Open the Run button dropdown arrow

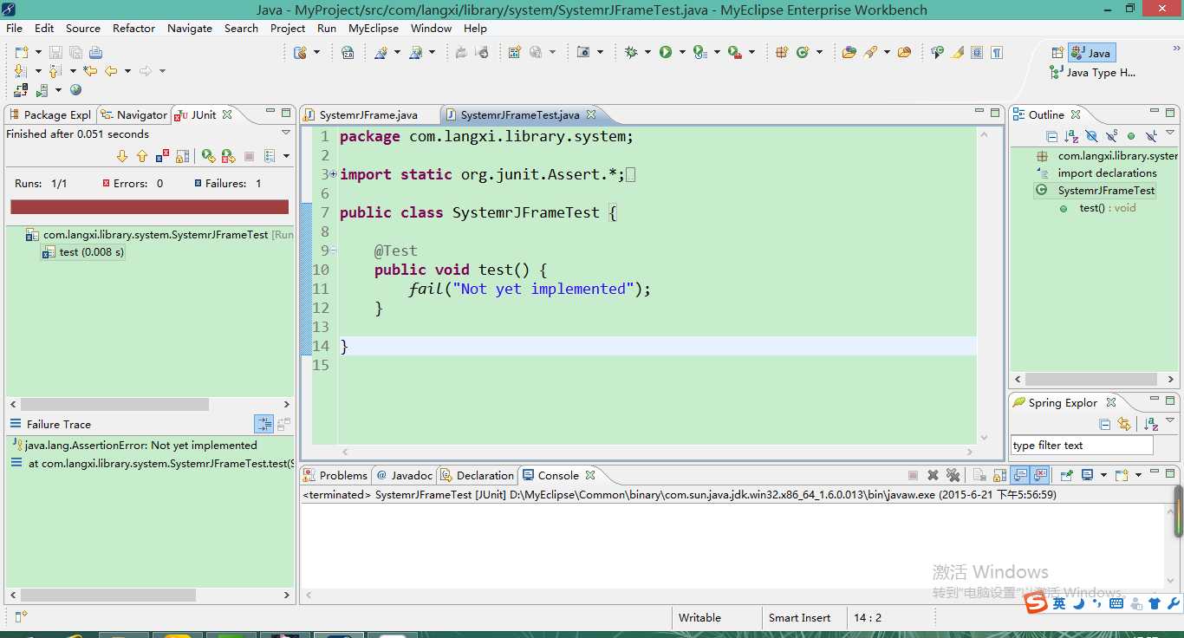click(x=682, y=52)
